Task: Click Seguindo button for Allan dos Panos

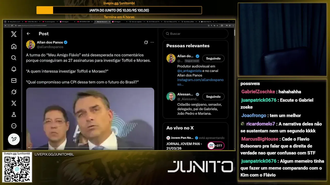Action: pos(213,58)
